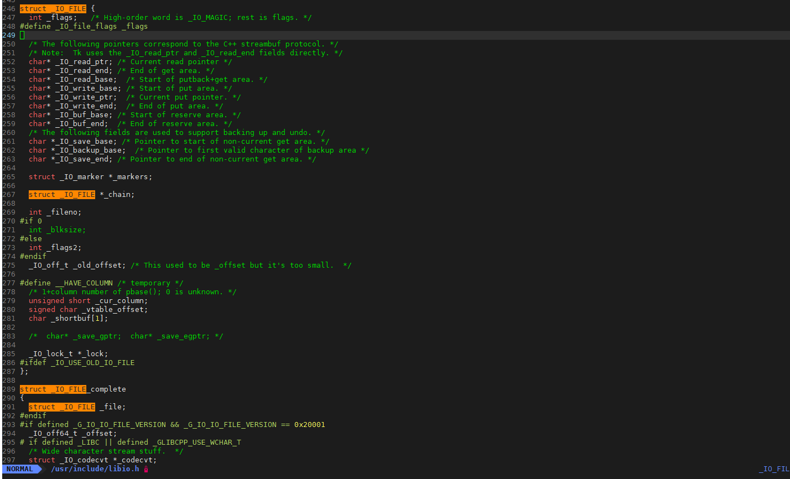Click the __HAVE_COLUMN define
The width and height of the screenshot is (790, 479).
point(66,283)
